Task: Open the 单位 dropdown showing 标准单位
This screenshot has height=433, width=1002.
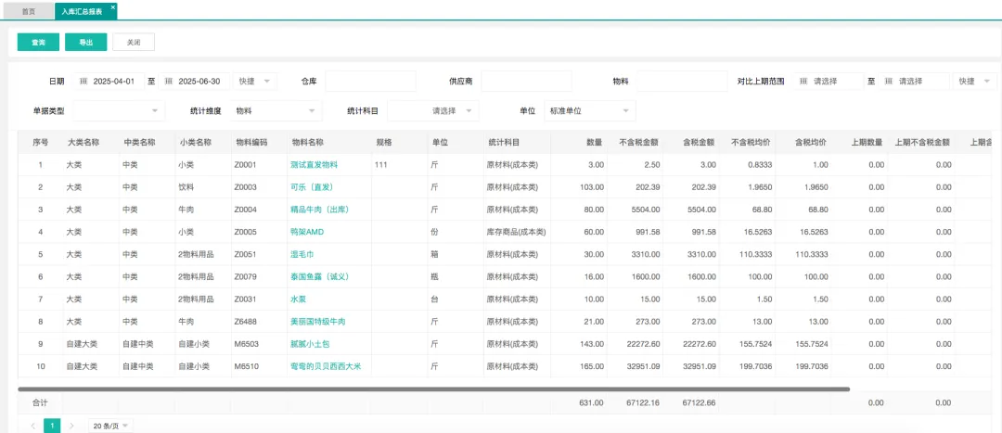Action: pyautogui.click(x=589, y=111)
